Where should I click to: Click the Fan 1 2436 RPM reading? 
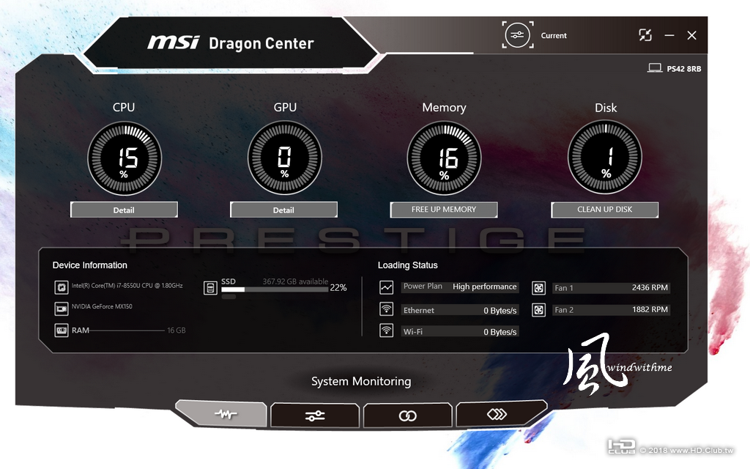[650, 287]
